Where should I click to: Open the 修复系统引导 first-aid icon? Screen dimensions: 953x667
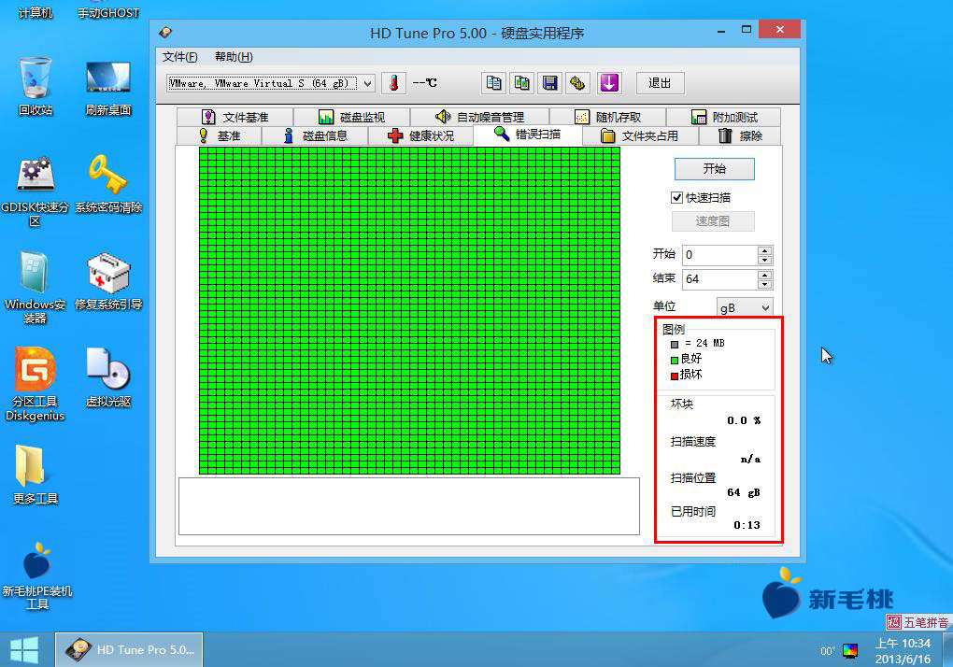coord(108,280)
